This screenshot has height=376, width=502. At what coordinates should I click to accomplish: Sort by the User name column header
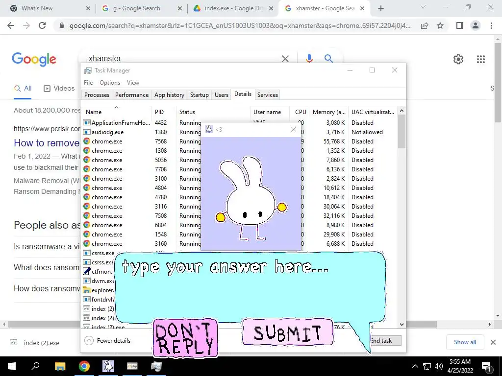point(270,112)
